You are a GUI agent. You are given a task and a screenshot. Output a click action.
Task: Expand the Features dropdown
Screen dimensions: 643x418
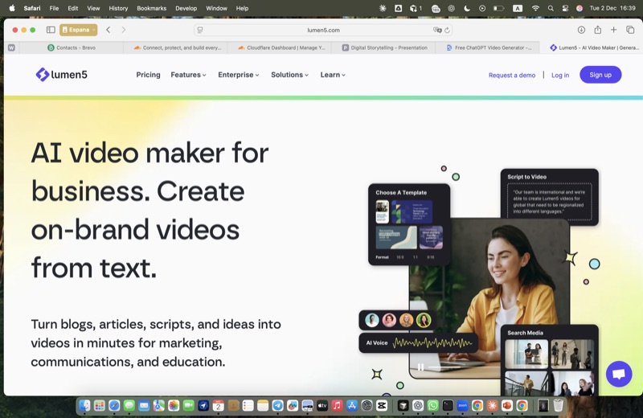(x=188, y=75)
